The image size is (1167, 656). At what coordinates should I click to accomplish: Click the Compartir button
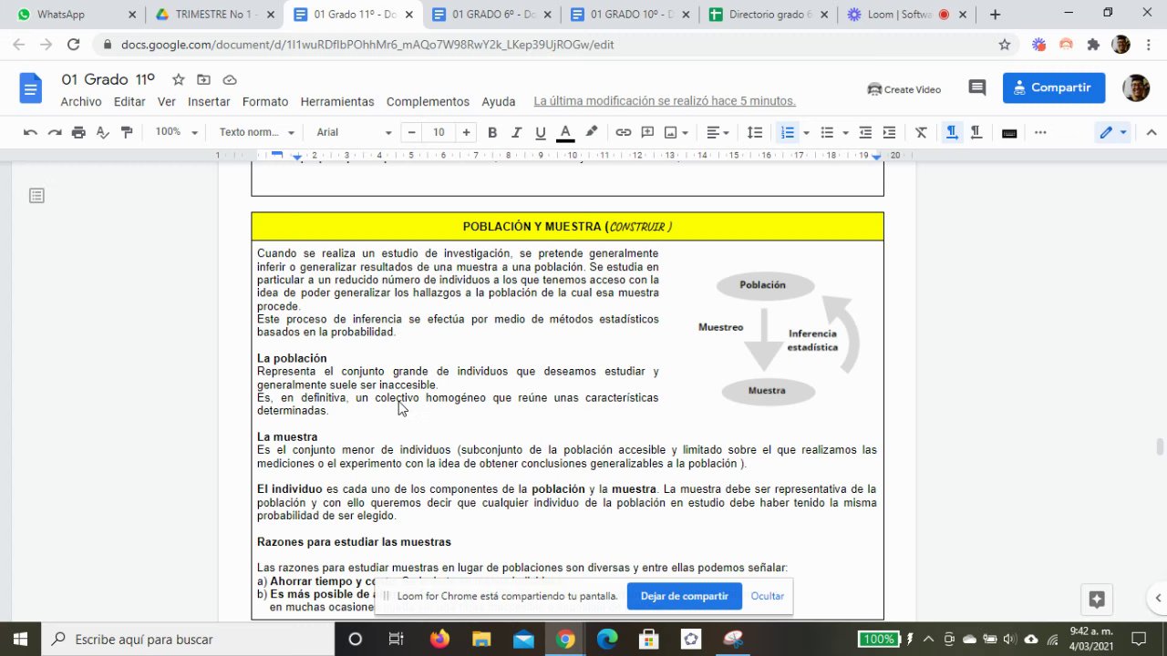tap(1054, 87)
